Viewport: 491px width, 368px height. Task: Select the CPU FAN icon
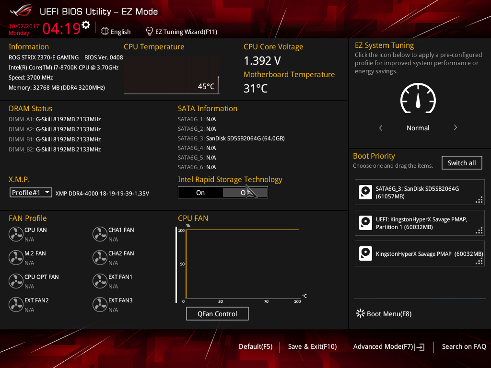pos(16,234)
